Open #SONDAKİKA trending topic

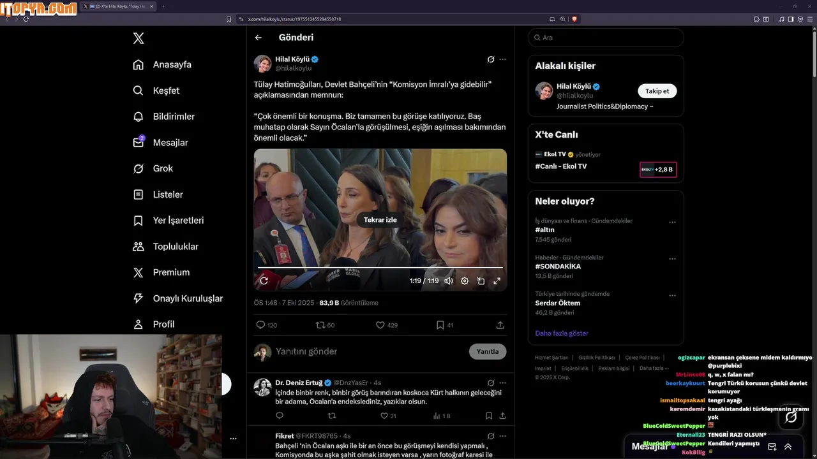558,266
